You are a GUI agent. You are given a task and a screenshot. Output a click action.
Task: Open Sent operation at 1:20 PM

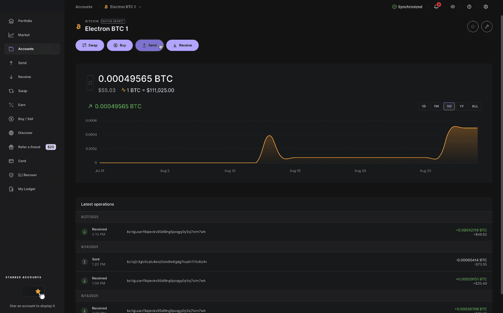point(284,262)
